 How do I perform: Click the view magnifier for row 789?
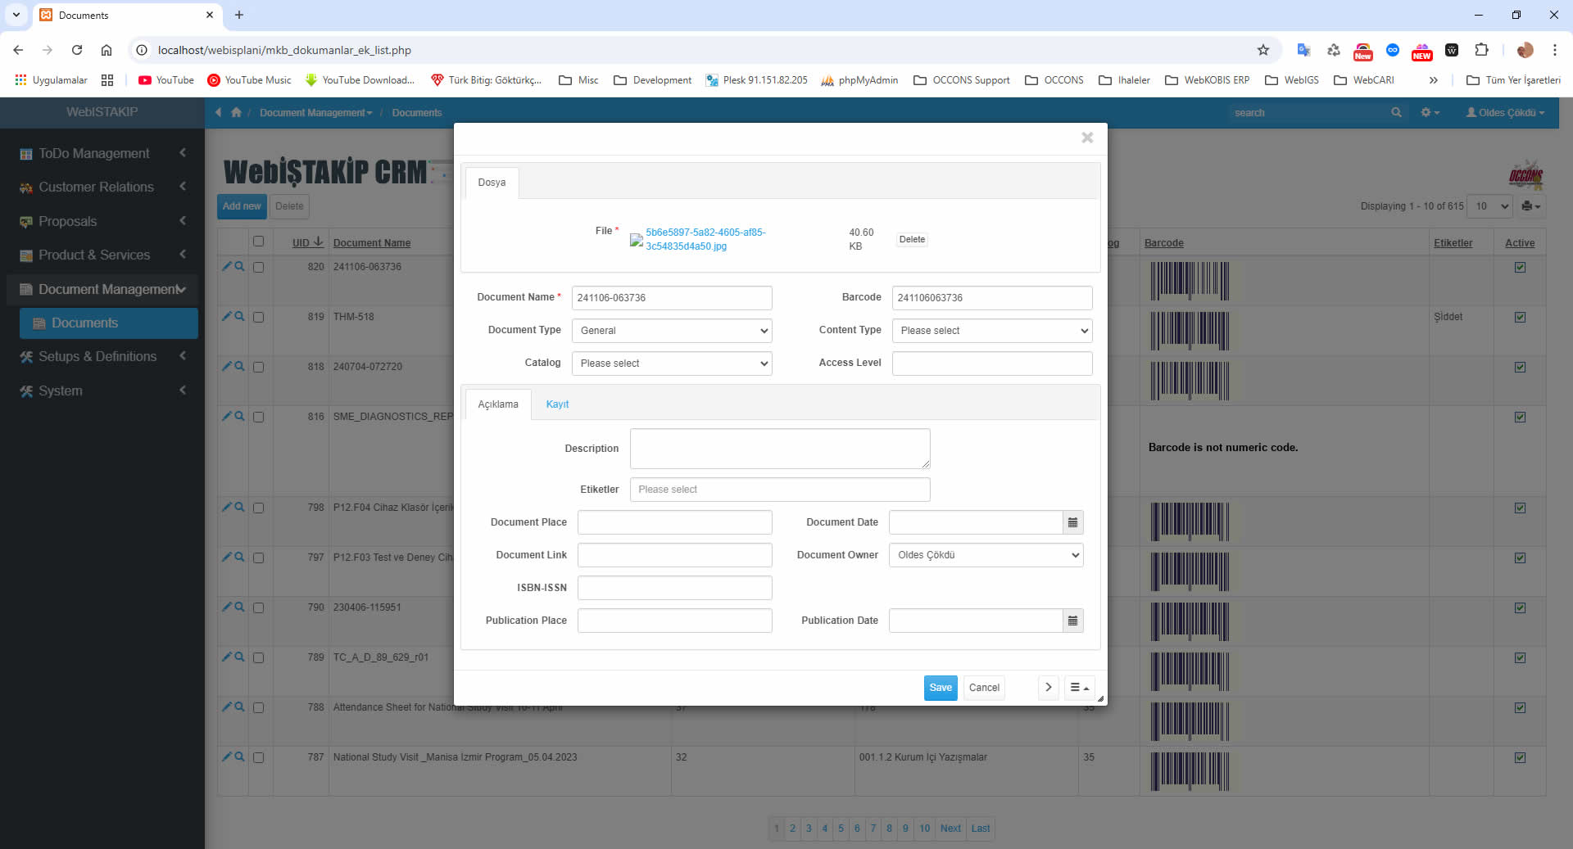pos(239,657)
